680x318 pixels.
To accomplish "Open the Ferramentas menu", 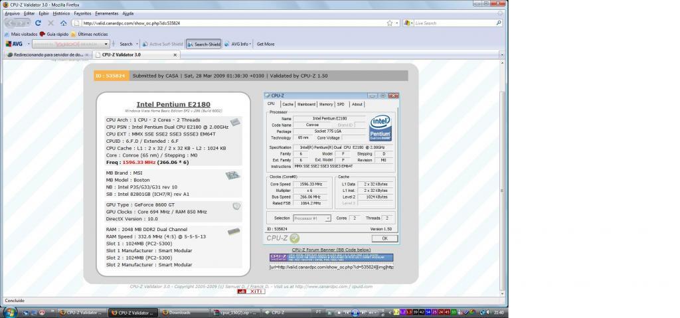I will point(107,13).
